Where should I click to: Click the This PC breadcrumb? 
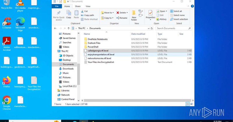82,28
